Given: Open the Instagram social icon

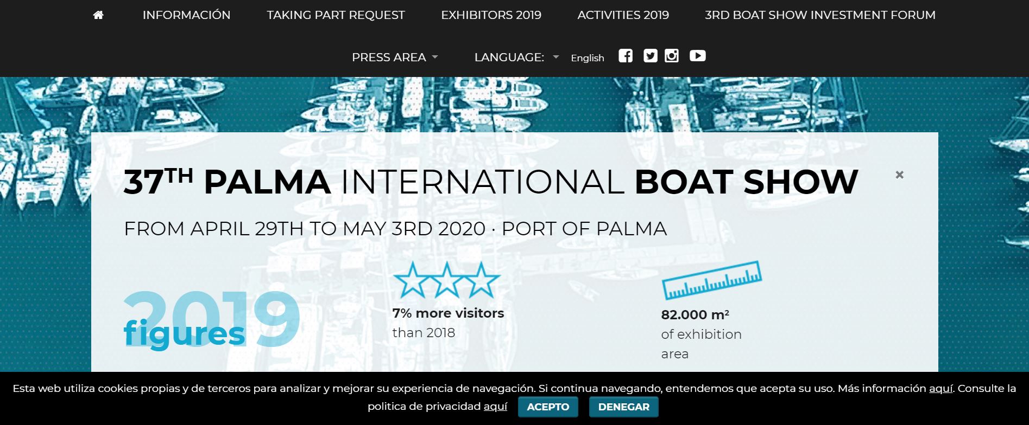Looking at the screenshot, I should click(x=672, y=56).
